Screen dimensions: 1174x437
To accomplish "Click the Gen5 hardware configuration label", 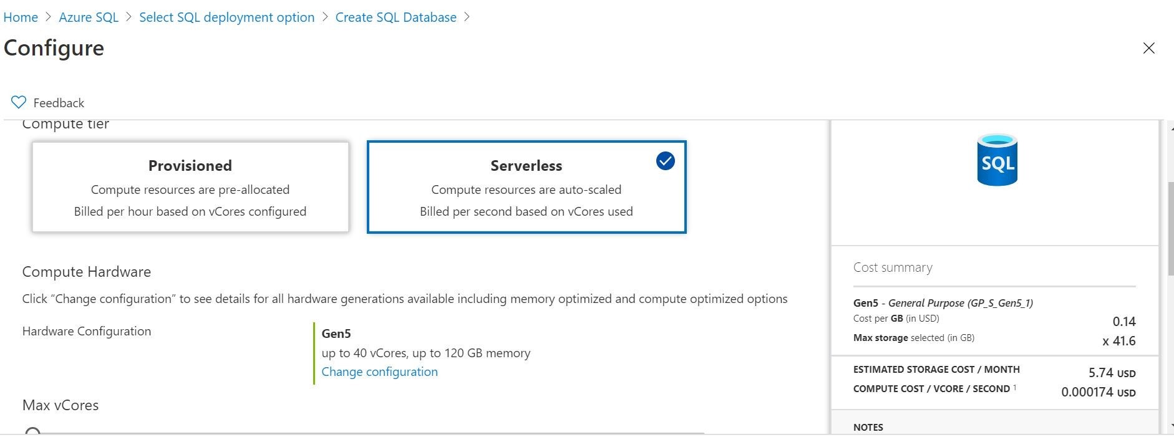I will pyautogui.click(x=336, y=334).
